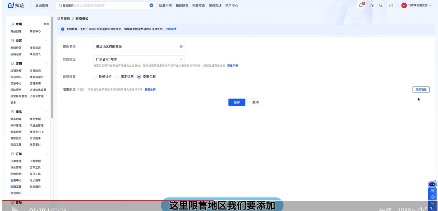Open the AI robot assistant icon

coord(432,184)
